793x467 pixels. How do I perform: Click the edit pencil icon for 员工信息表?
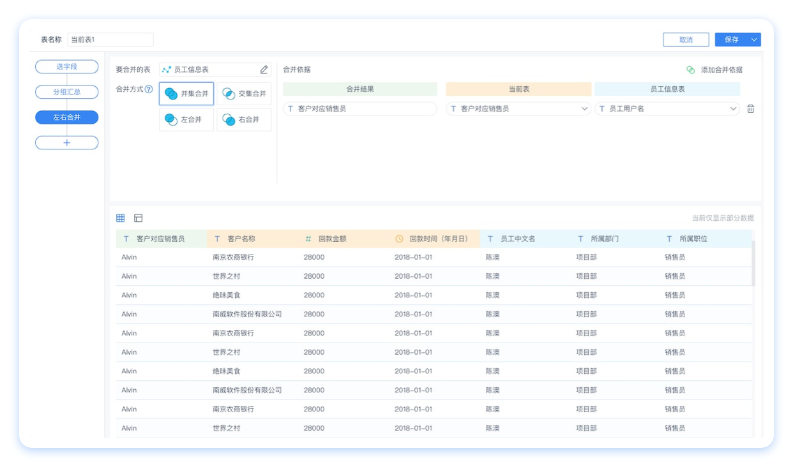[x=264, y=70]
